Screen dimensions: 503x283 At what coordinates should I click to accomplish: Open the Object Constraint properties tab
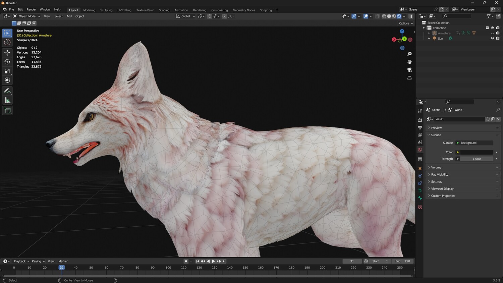click(420, 183)
